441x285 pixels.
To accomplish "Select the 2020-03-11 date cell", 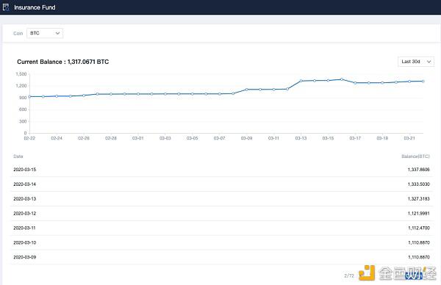I will click(x=24, y=228).
